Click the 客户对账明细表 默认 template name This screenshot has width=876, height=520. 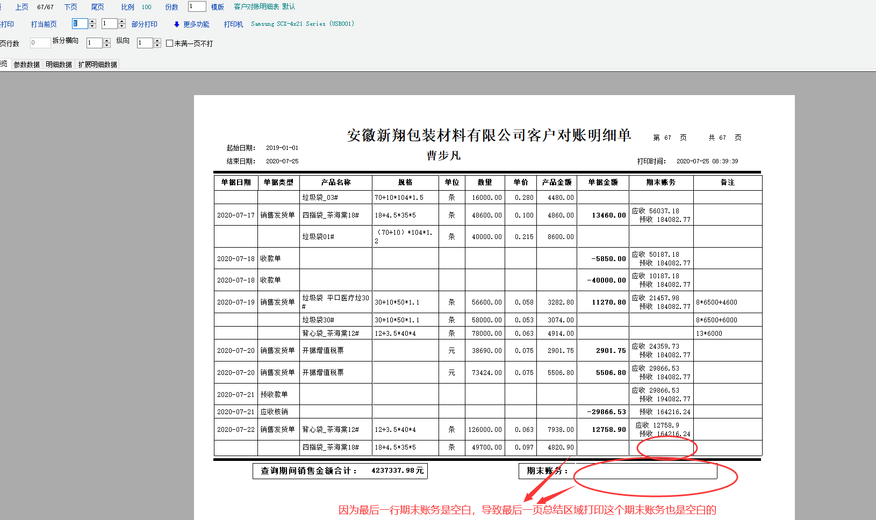(264, 7)
